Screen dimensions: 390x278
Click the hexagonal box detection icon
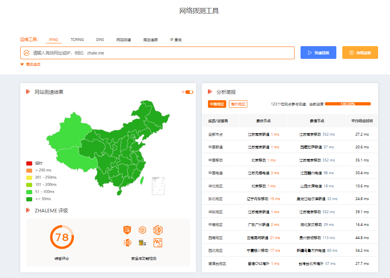(x=142, y=230)
